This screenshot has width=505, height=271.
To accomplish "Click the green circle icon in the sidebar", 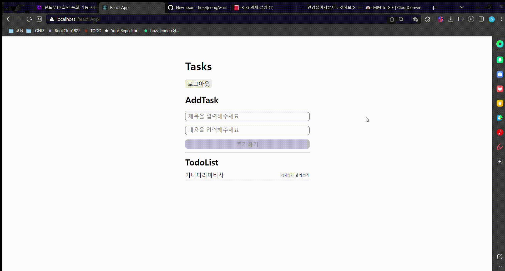I will 500,44.
